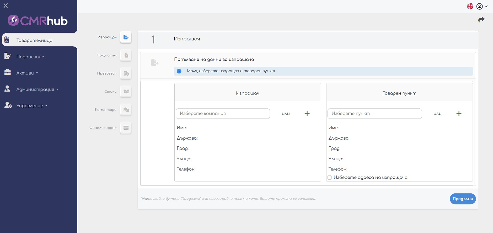Screen dimensions: 493x233
Task: Click the Активи briefcase icon
Action: coord(7,72)
